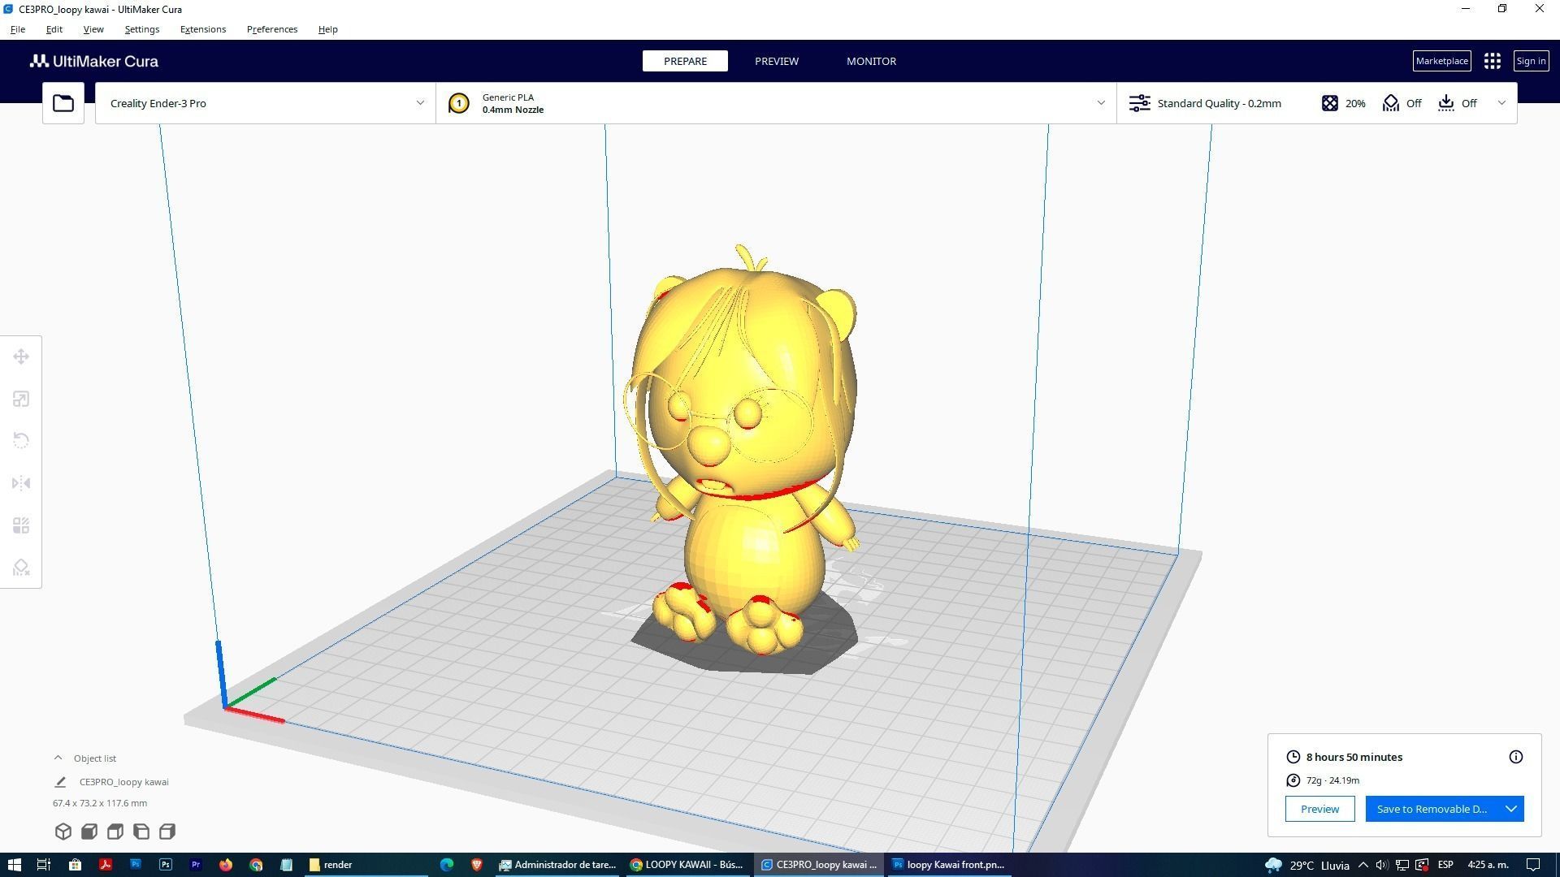Switch to the PREPARE stage

pos(685,61)
